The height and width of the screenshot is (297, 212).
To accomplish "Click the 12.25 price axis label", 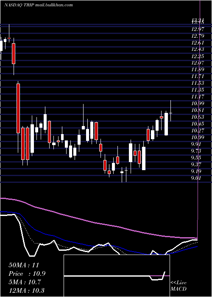I will pyautogui.click(x=198, y=56).
